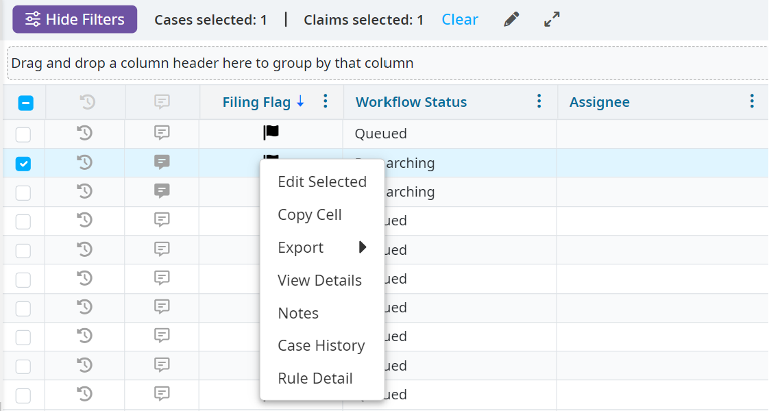Click the history icon on the bottom row
Screen dimensions: 769x411
[x=84, y=394]
